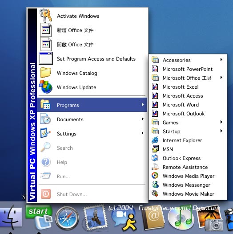233x234 pixels.
Task: Click the Microsoft Excel shortcut icon
Action: point(155,87)
